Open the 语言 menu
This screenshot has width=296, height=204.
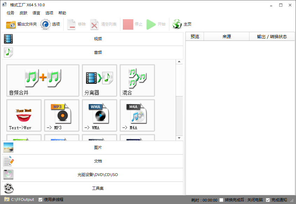pyautogui.click(x=36, y=13)
